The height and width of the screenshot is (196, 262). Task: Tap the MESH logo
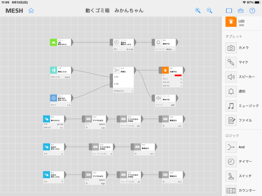tap(14, 11)
